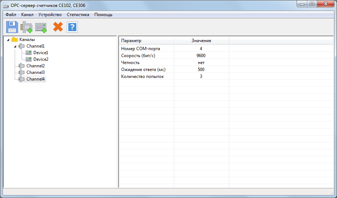Minimize the OPC server window

pos(302,4)
